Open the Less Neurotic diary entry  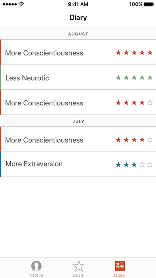[x=78, y=77]
